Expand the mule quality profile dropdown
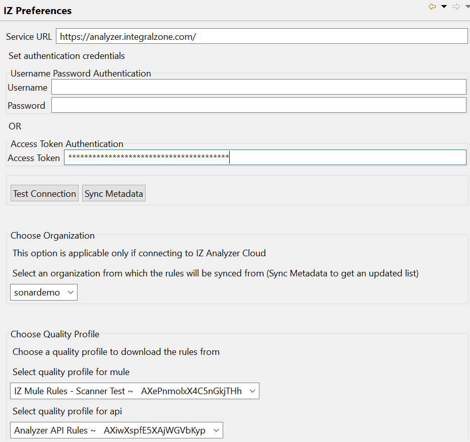The image size is (470, 442). pos(135,391)
